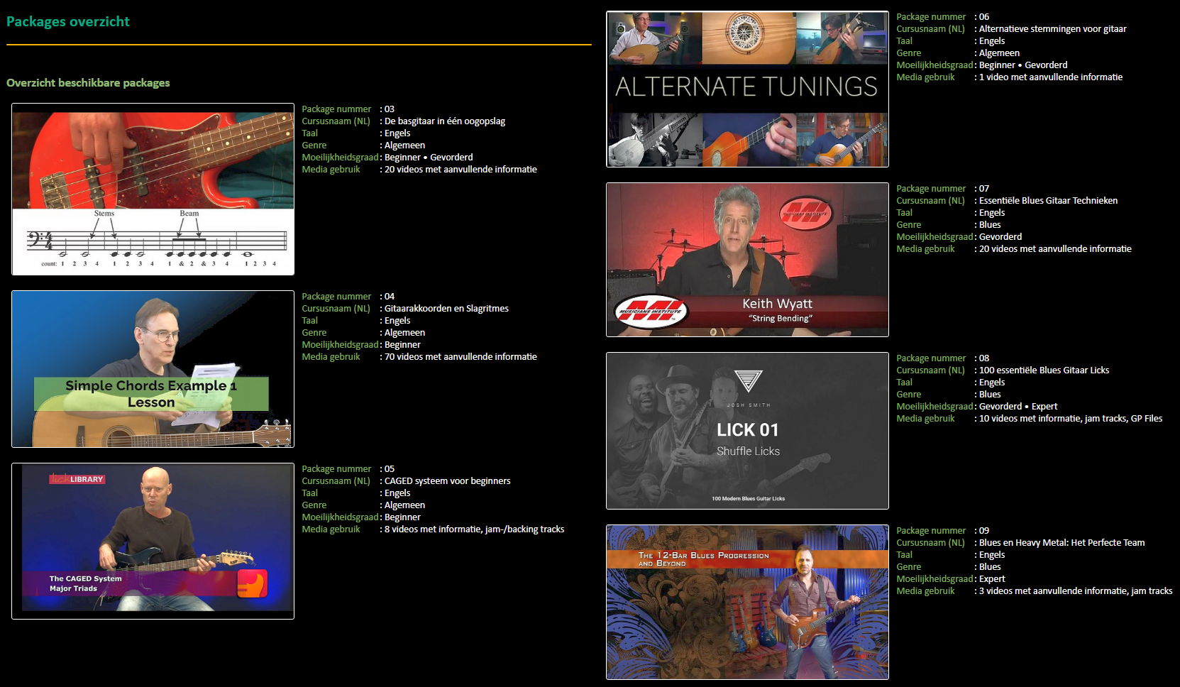Click the triangle logo above Josh Smith
Viewport: 1180px width, 687px height.
pyautogui.click(x=748, y=381)
